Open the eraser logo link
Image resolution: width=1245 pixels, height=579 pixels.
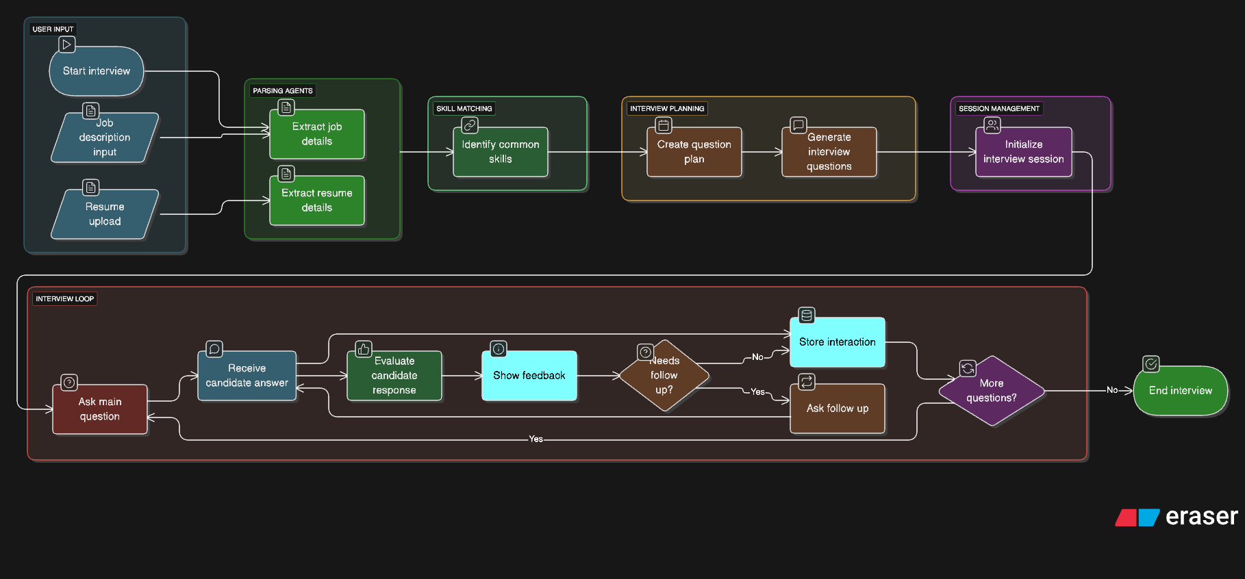click(x=1177, y=517)
